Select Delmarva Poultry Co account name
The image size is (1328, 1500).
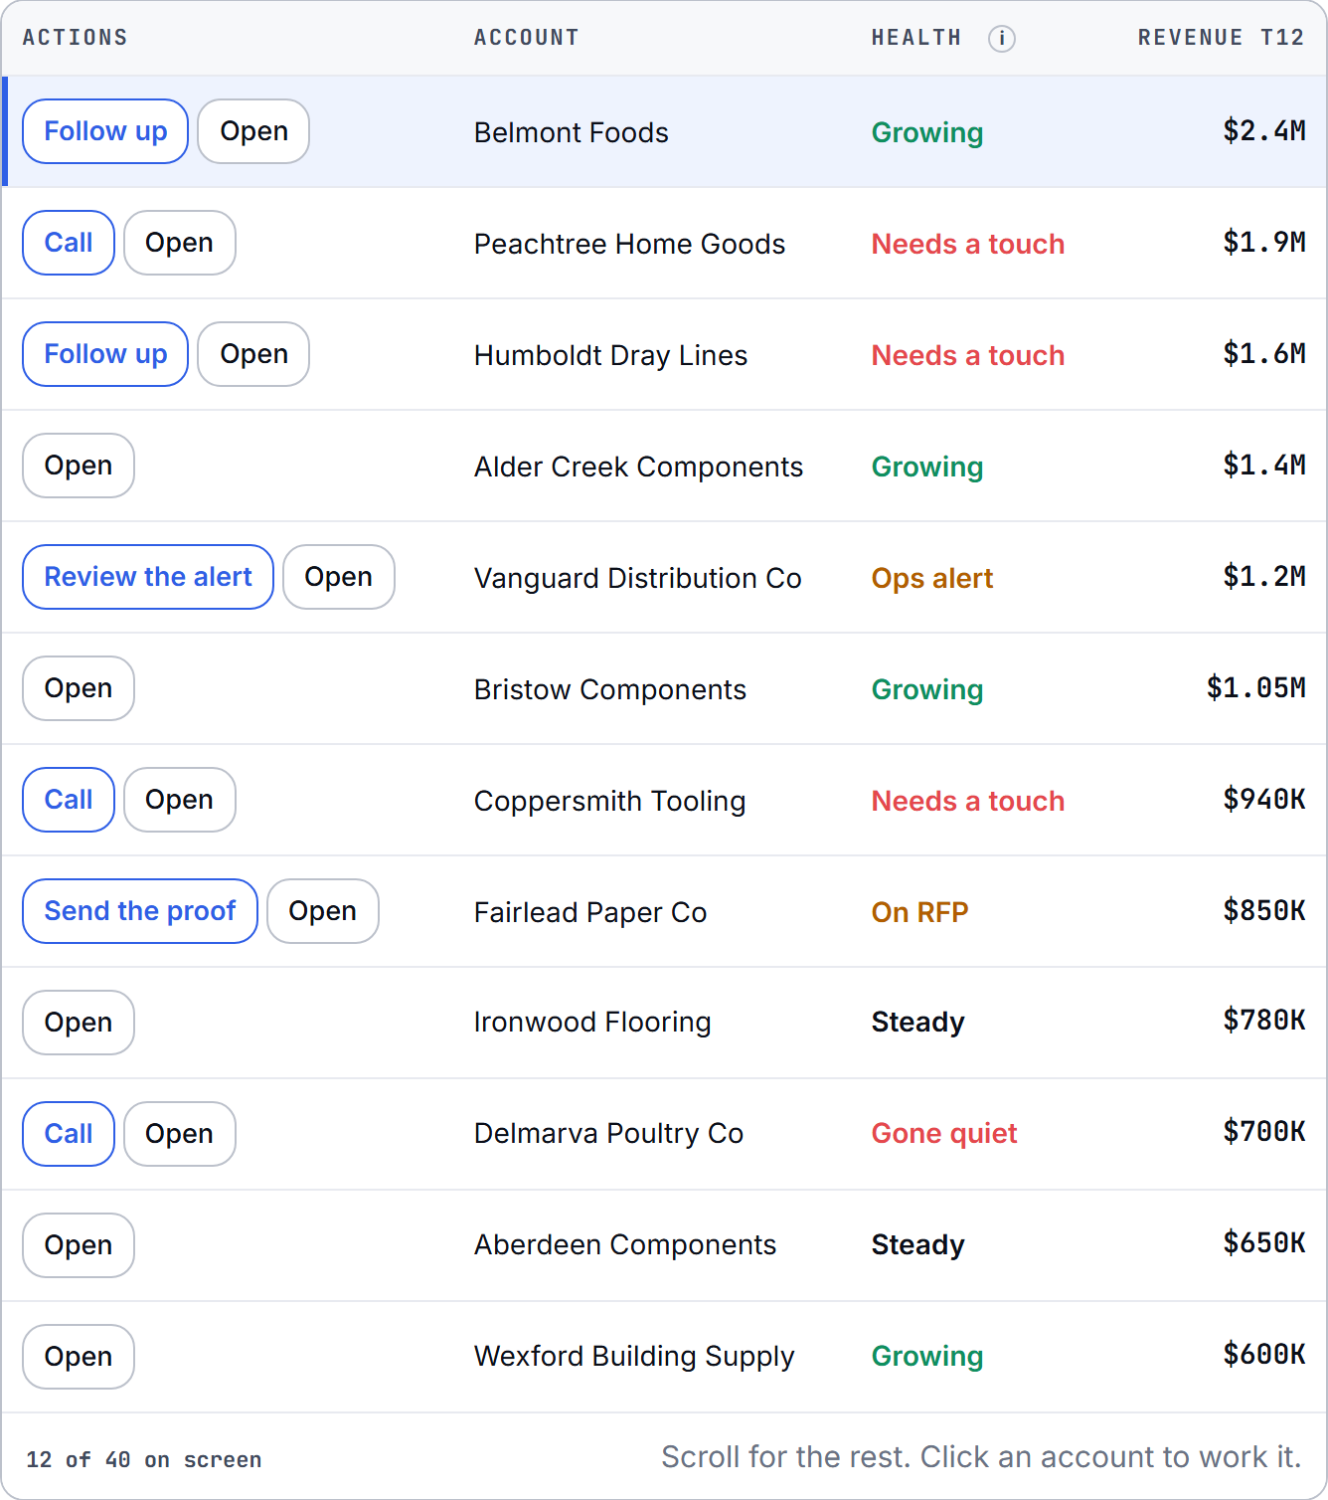pos(608,1134)
